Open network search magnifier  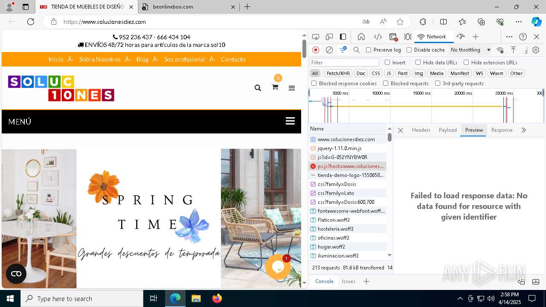[x=357, y=50]
